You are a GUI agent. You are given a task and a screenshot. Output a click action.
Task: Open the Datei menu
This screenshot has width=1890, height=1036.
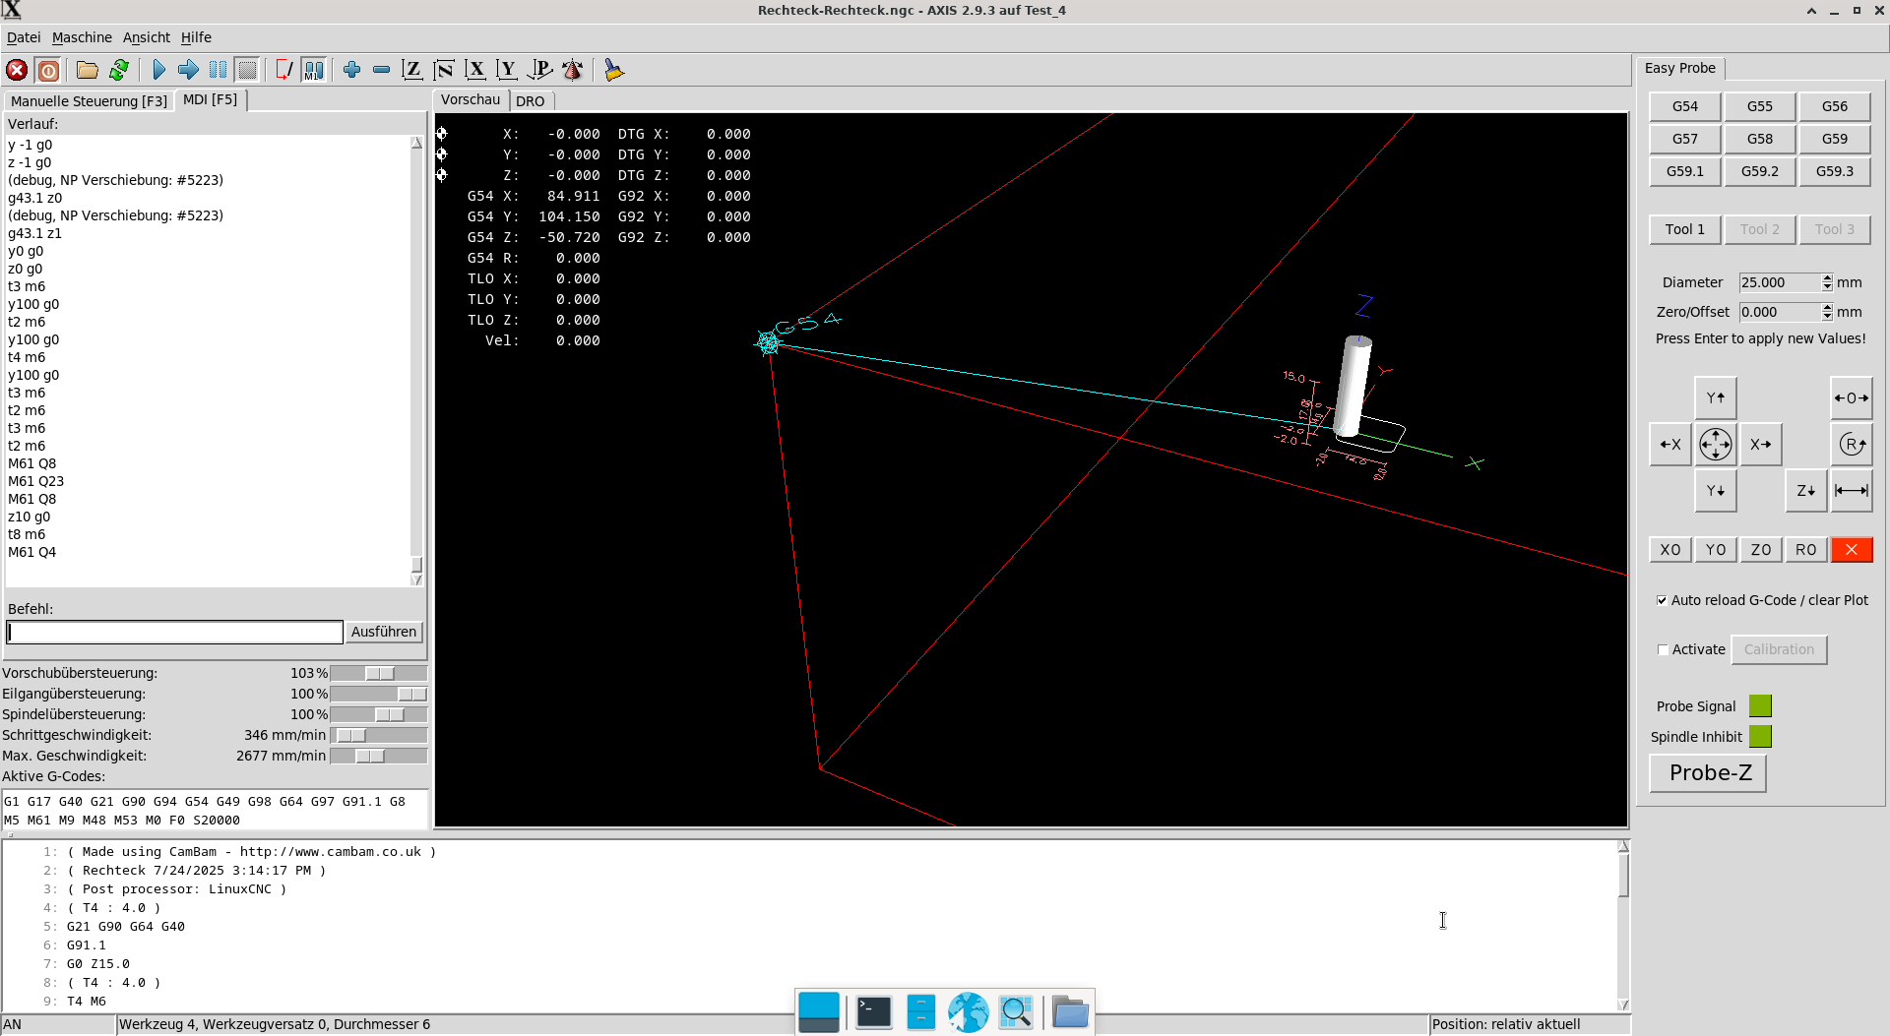[x=24, y=37]
